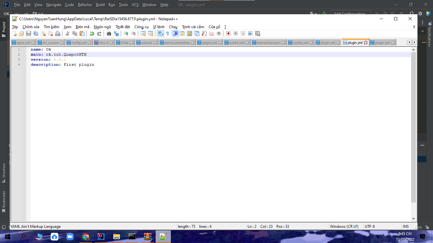
Task: Click the Play macro icon
Action: click(x=243, y=34)
